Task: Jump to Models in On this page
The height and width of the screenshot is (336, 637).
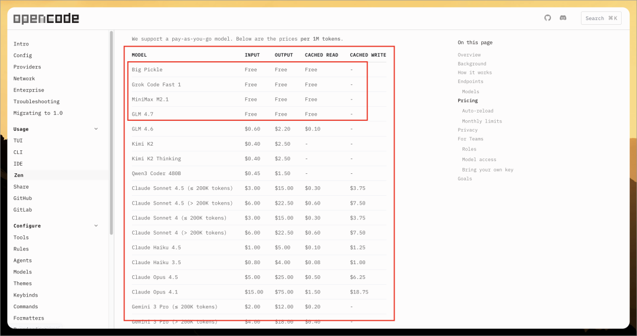Action: 471,92
